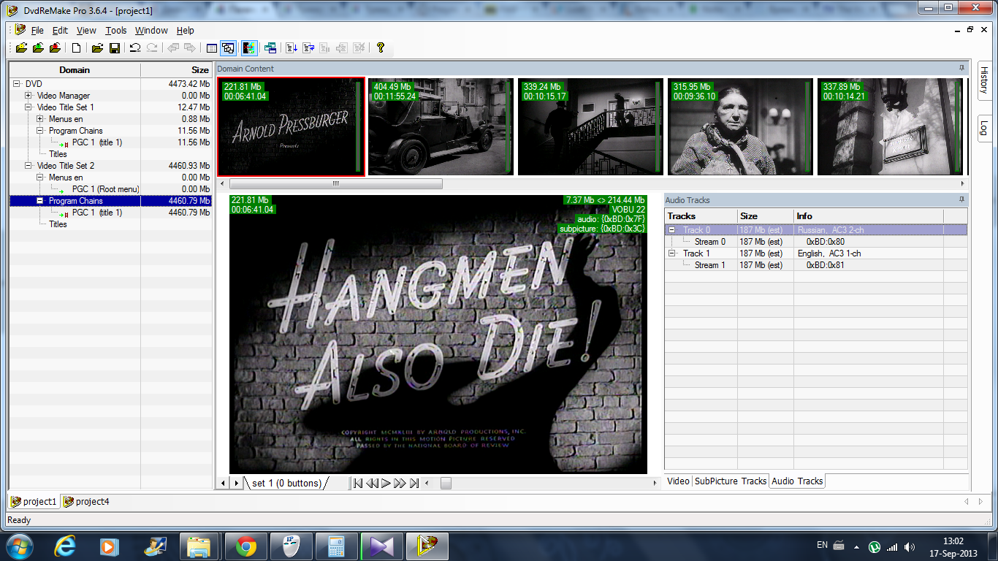
Task: Select PGC 1 (Root menu) tree item
Action: 105,189
